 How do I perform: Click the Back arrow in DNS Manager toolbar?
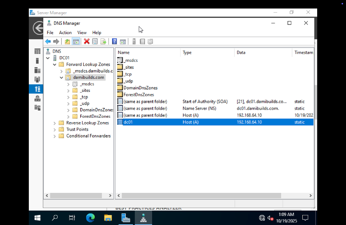[48, 41]
